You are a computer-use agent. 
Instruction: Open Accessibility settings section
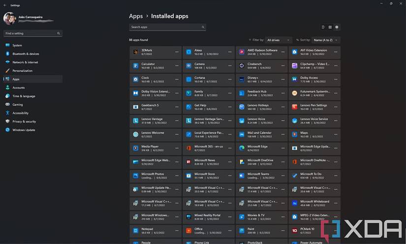point(33,113)
